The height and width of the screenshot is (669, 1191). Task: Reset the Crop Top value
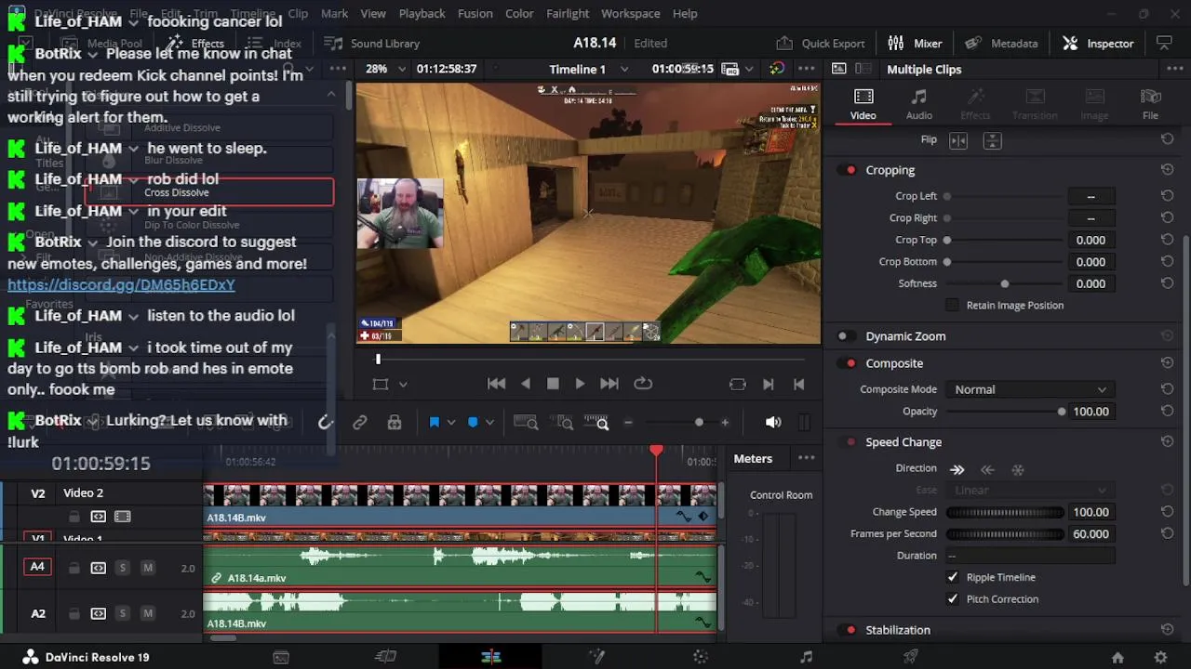coord(1167,240)
